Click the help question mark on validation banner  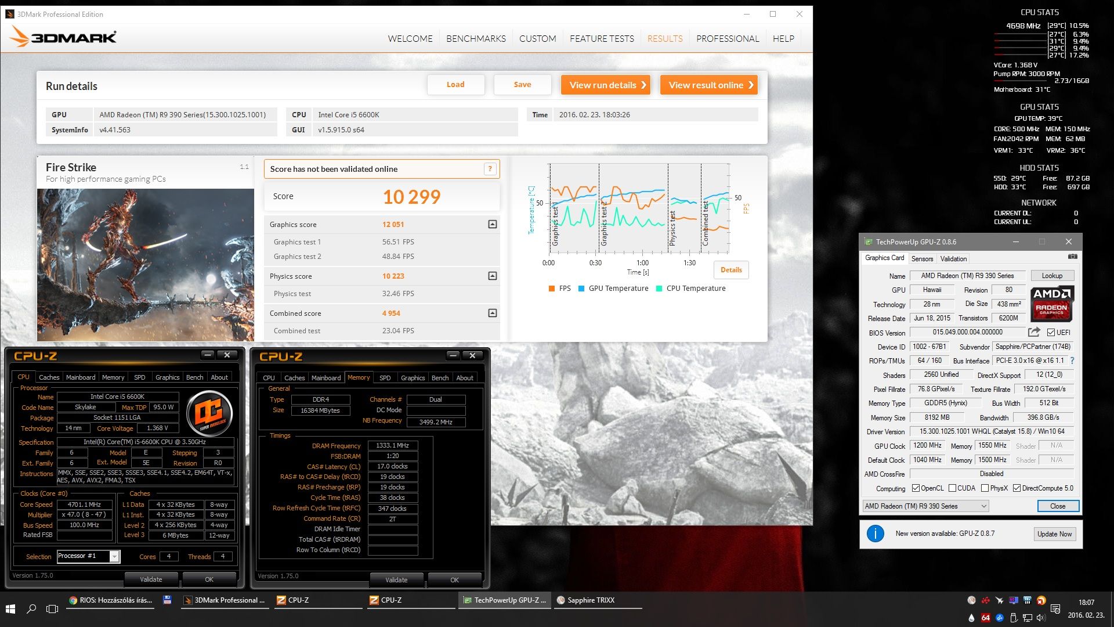[x=490, y=169]
